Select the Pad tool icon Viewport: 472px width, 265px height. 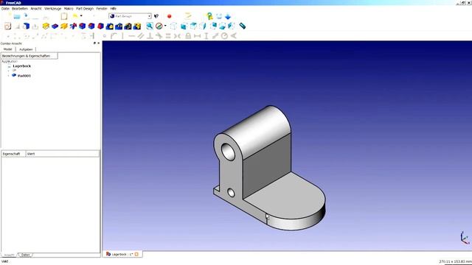pos(46,26)
